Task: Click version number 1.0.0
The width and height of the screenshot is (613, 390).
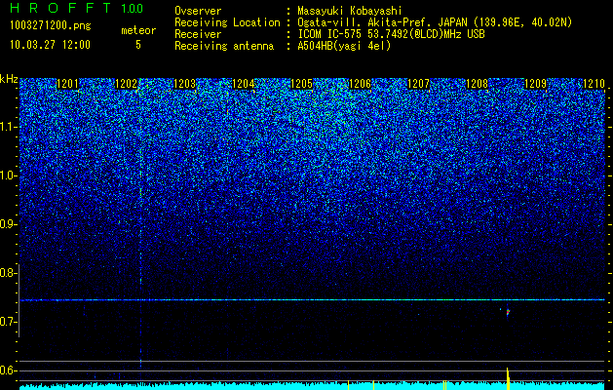Action: (132, 8)
